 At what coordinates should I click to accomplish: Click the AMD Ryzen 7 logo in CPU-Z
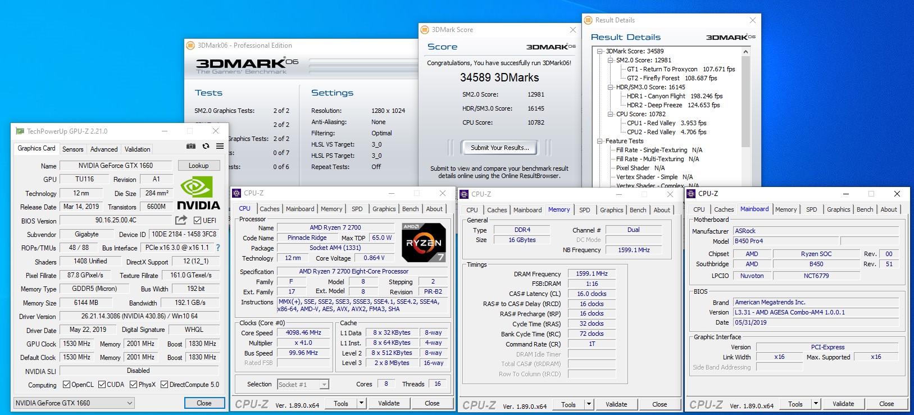click(424, 243)
